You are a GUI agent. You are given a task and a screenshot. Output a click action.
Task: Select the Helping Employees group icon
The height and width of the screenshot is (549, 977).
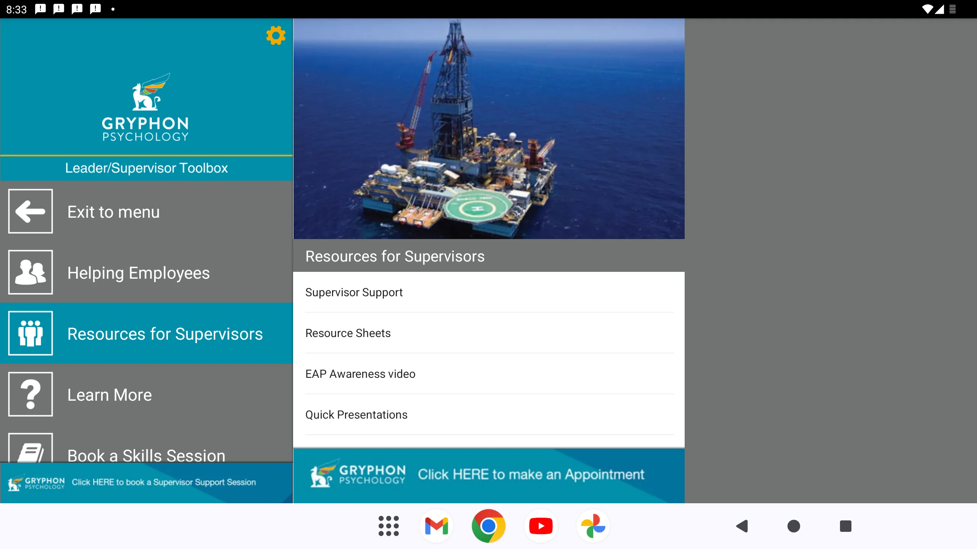pyautogui.click(x=30, y=271)
